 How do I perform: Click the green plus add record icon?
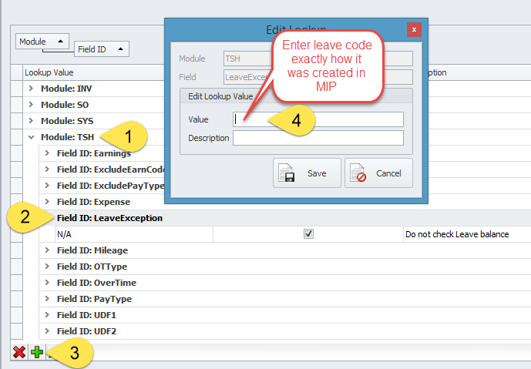tap(36, 352)
